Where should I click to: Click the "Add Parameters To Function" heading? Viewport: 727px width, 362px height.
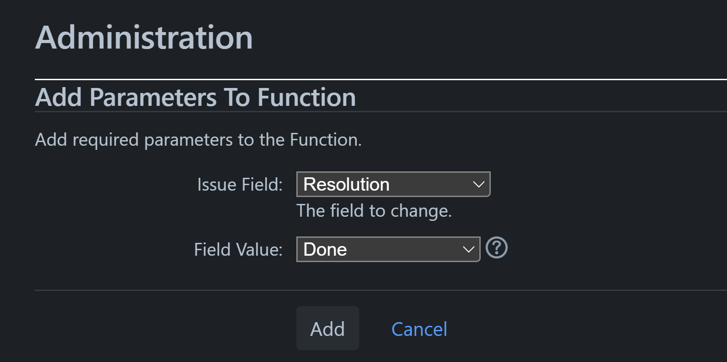coord(195,97)
